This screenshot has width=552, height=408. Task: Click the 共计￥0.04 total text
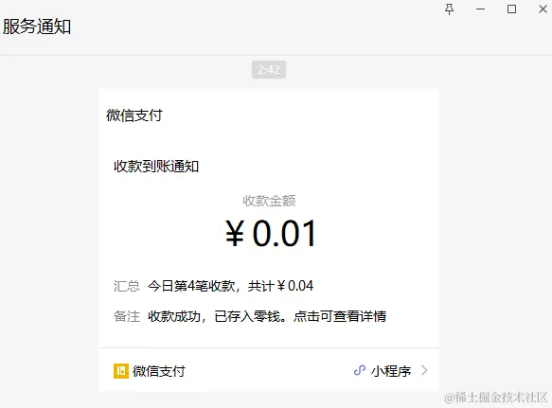tap(280, 286)
